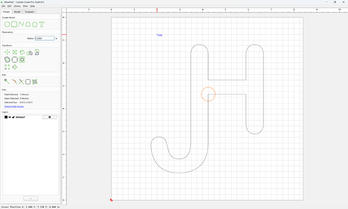Select the Rectangle vector tool
Image resolution: width=348 pixels, height=209 pixels.
pos(14,24)
